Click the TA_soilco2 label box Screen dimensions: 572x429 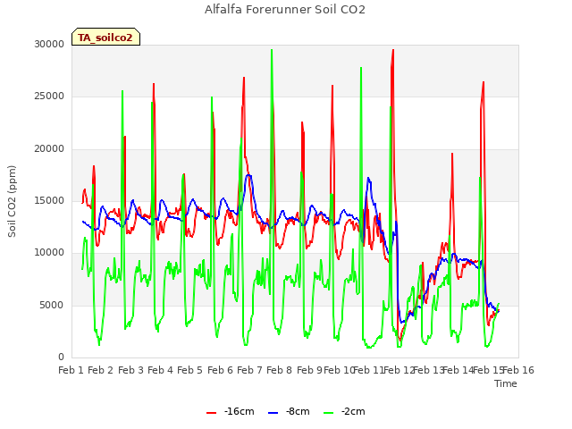(x=105, y=37)
